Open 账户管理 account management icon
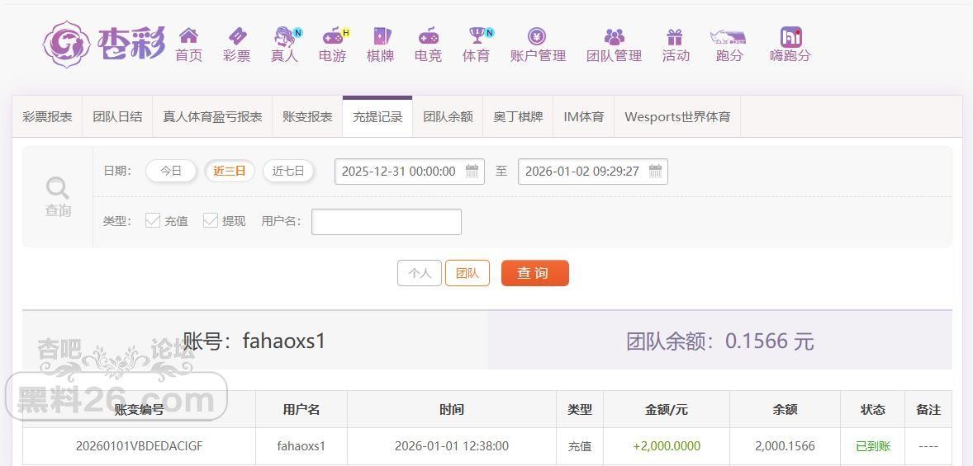 tap(537, 36)
